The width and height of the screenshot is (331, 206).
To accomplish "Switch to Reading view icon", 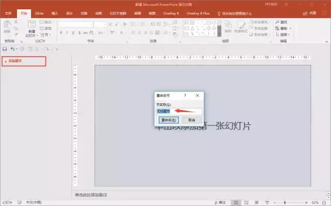I will tap(257, 202).
